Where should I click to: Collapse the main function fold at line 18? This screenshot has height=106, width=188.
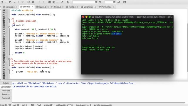click(9, 27)
